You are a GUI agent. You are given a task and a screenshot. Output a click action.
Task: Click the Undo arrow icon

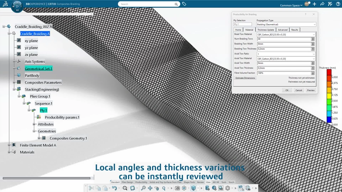(114, 188)
